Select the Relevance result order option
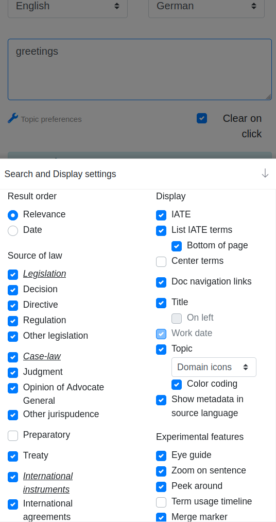Screen dimensions: 276x522 (x=13, y=215)
